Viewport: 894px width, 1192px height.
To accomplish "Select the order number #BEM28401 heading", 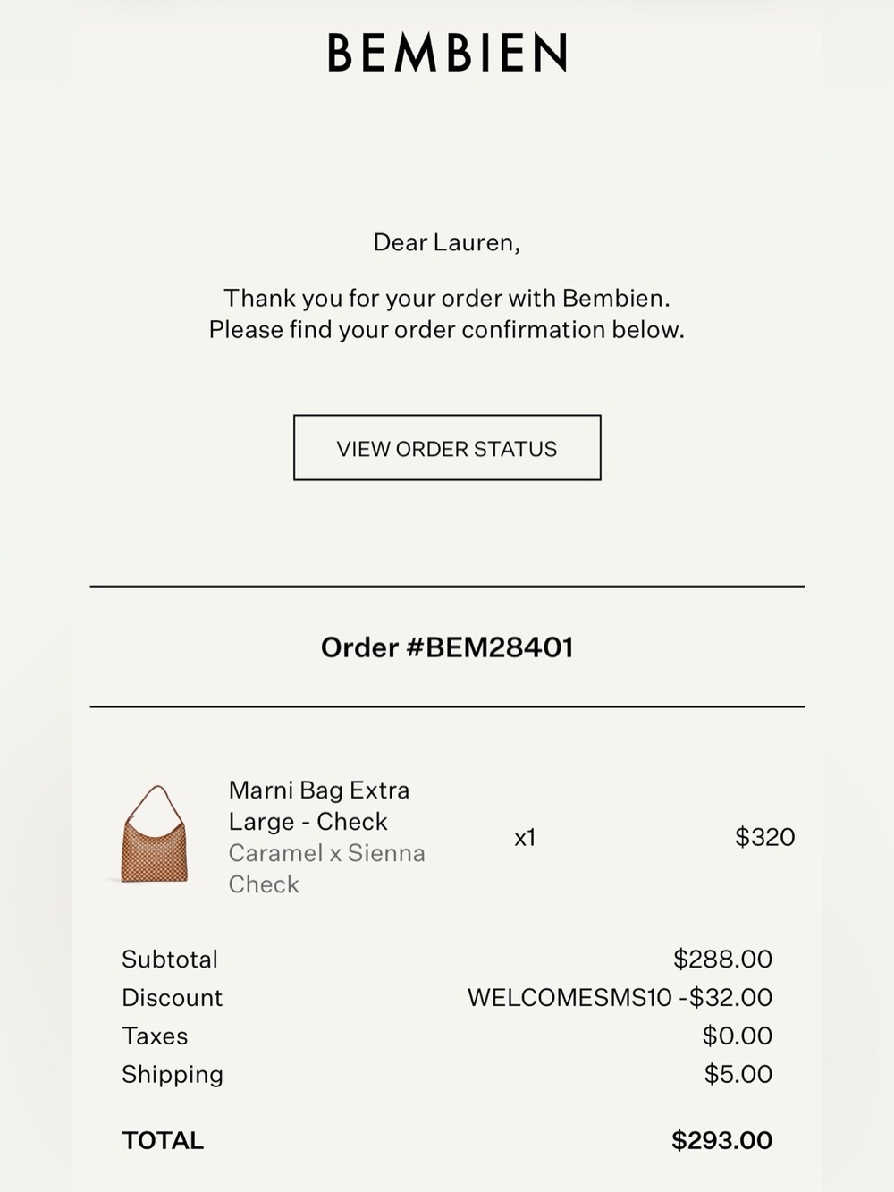I will coord(447,647).
